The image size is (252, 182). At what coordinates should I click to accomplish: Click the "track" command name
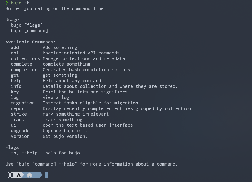coord(18,120)
